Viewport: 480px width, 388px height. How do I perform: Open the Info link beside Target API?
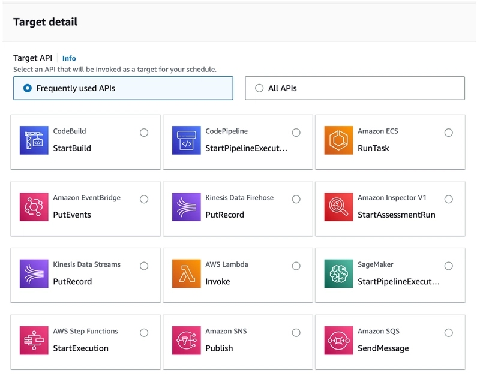coord(69,58)
